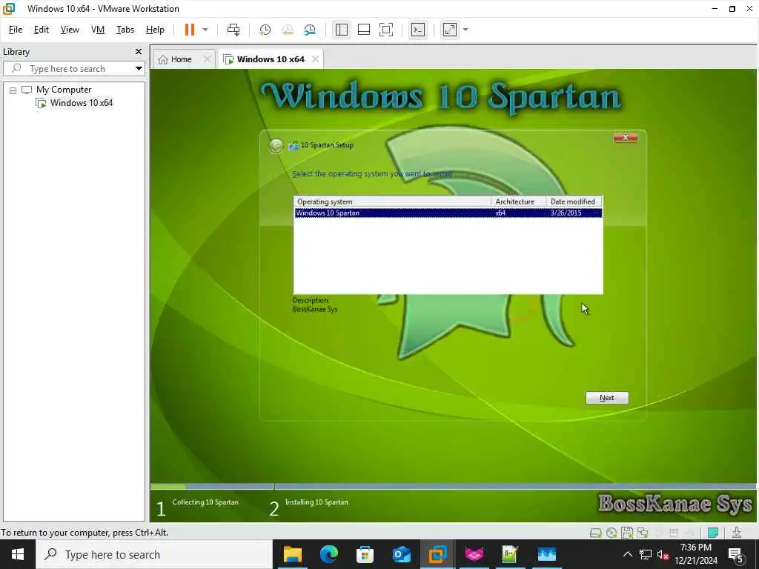Toggle the console view toolbar icon
This screenshot has height=569, width=759.
click(418, 30)
